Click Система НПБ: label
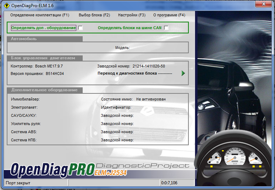 pyautogui.click(x=24, y=140)
